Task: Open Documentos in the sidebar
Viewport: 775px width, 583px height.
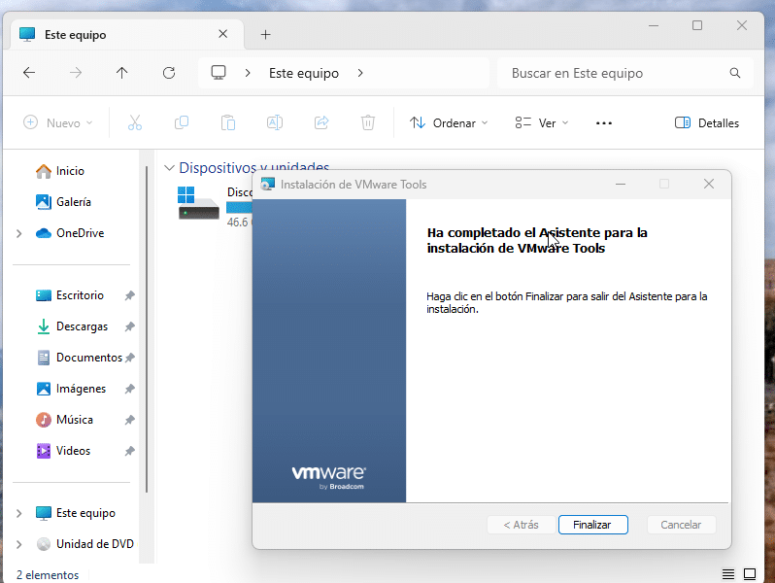Action: tap(89, 358)
